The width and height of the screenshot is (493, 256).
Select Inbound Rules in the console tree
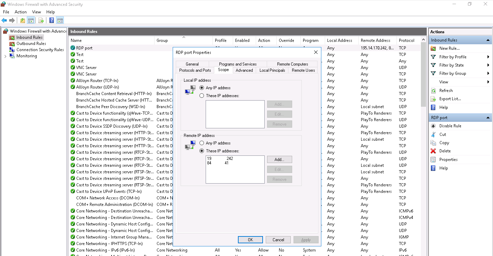coord(30,37)
